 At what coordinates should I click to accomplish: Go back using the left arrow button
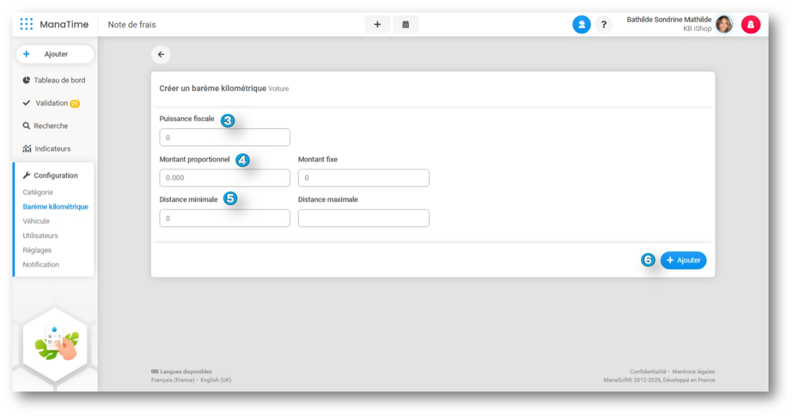[161, 54]
